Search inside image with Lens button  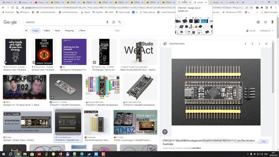click(165, 132)
